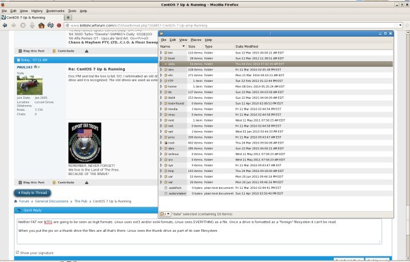Click the Quick Reply arrow icon

click(x=18, y=210)
